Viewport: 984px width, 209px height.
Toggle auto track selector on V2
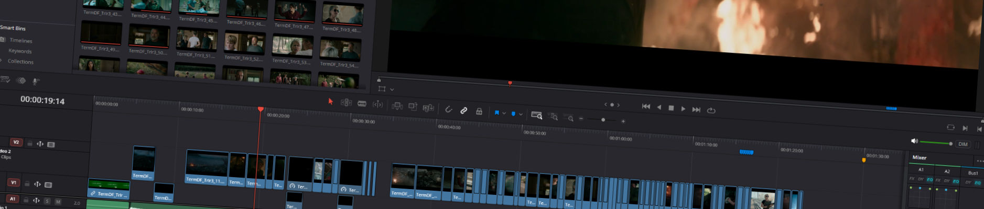[40, 144]
